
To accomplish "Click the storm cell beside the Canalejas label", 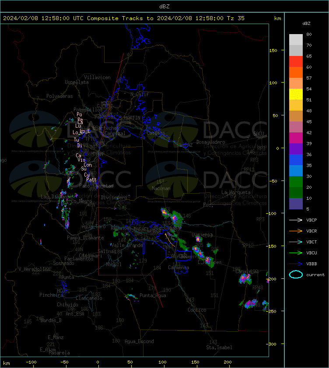I will pyautogui.click(x=245, y=278).
